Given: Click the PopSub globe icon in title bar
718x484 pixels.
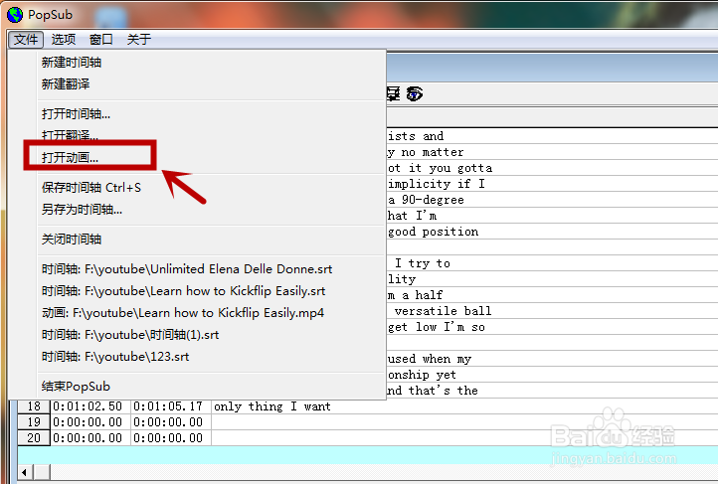Looking at the screenshot, I should click(x=15, y=15).
